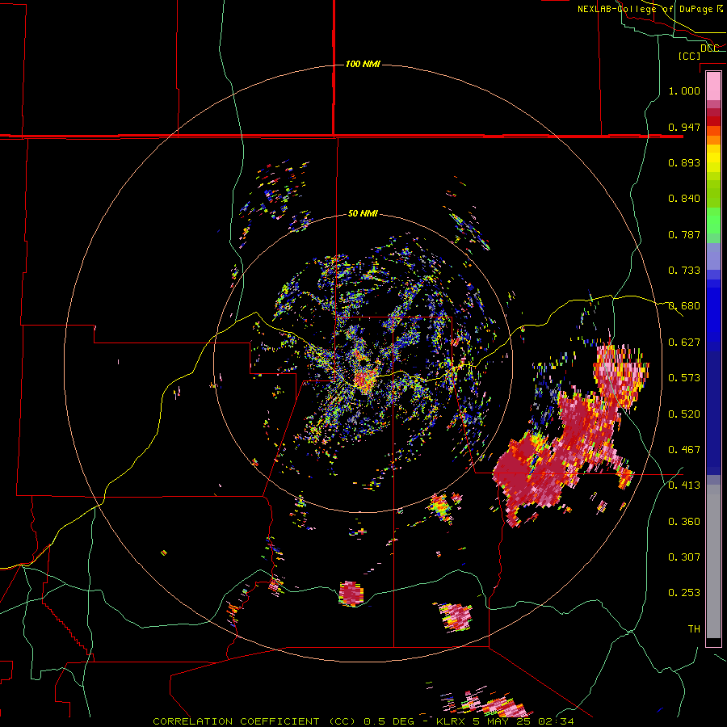Select the 0.307 scale value
This screenshot has height=727, width=727.
(x=684, y=557)
